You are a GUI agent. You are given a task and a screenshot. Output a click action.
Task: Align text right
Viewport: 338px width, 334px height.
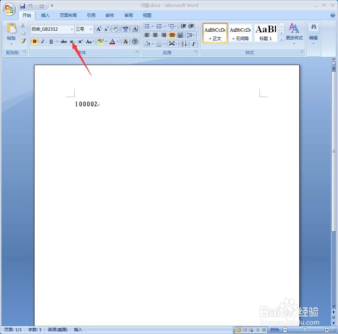[164, 35]
